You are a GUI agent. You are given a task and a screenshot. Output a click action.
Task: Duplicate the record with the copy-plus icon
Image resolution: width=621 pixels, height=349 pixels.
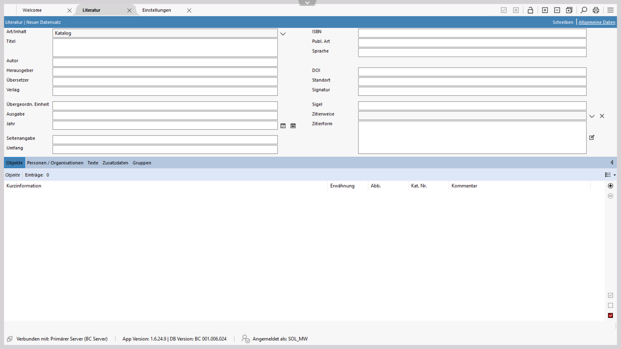[569, 10]
